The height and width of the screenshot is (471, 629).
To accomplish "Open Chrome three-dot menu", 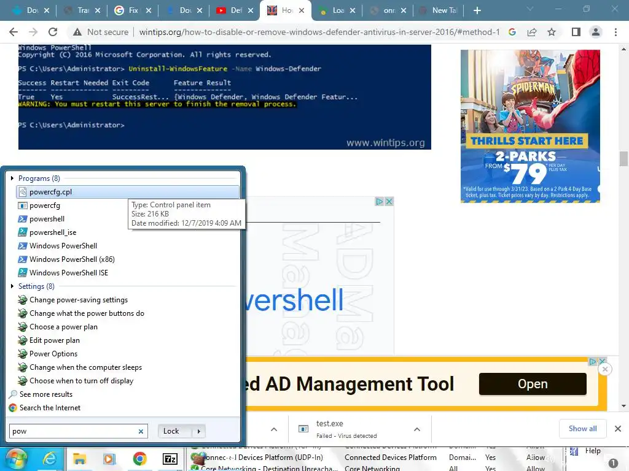I will (x=615, y=32).
